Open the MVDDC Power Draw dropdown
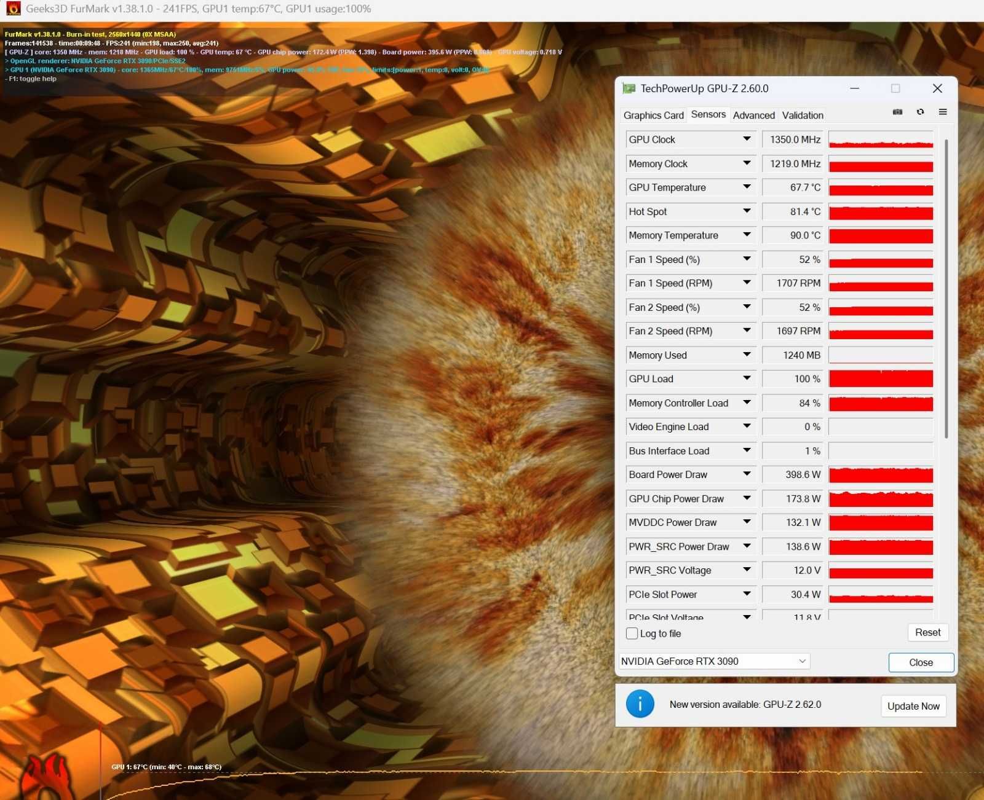 [747, 522]
